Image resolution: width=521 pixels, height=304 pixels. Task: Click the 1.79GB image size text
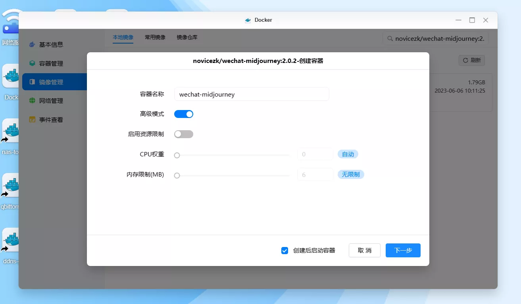tap(477, 83)
